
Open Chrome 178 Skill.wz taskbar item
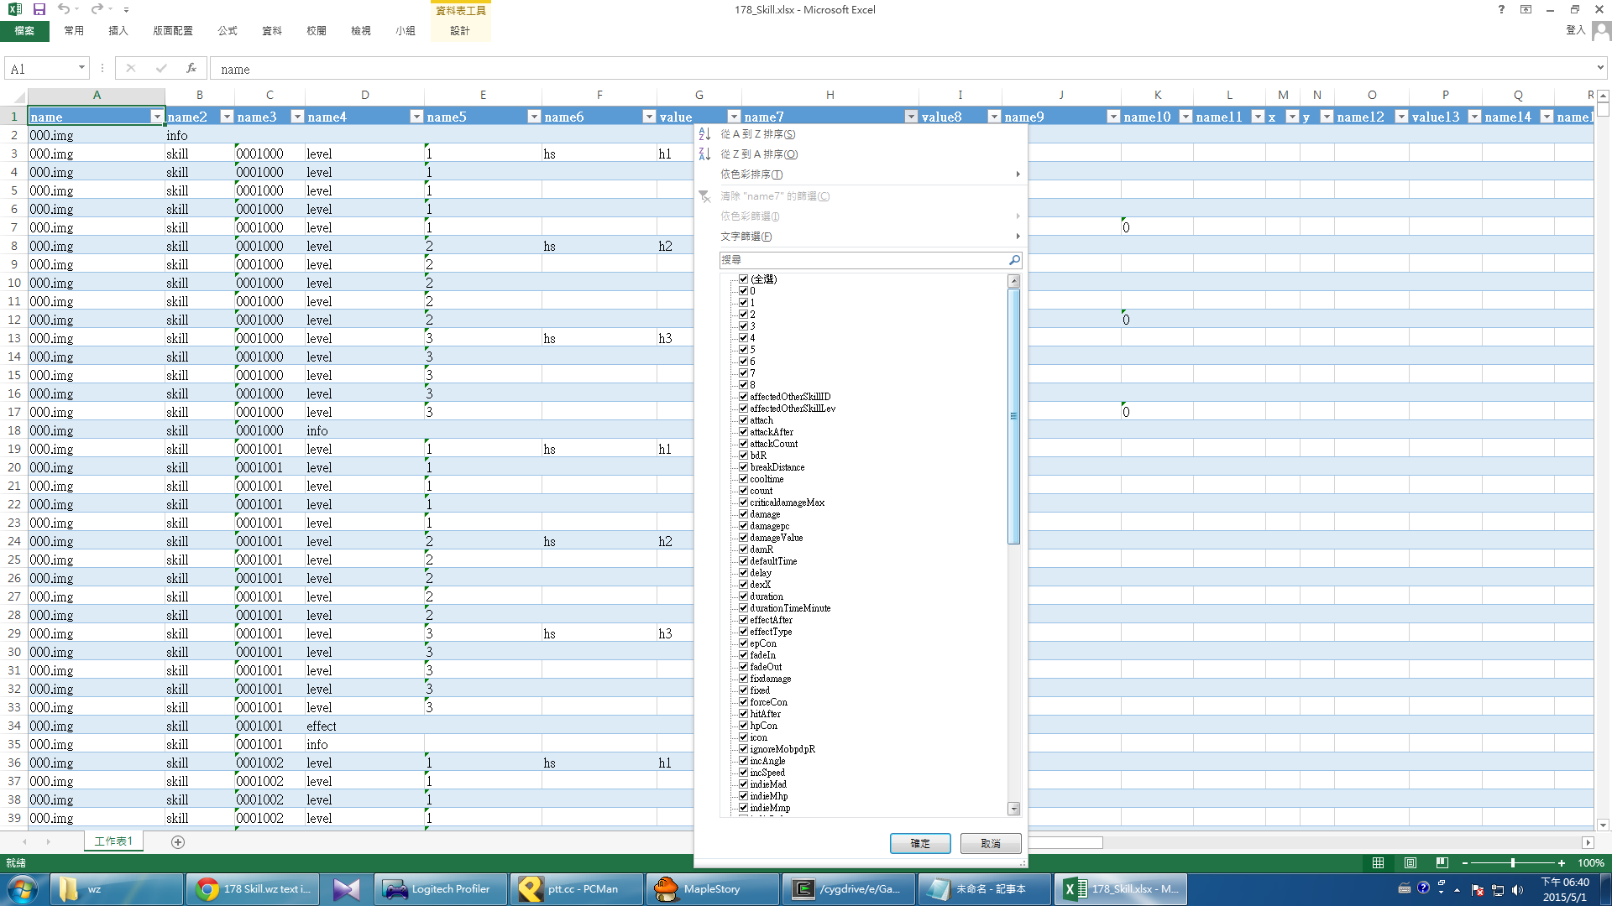pyautogui.click(x=253, y=889)
